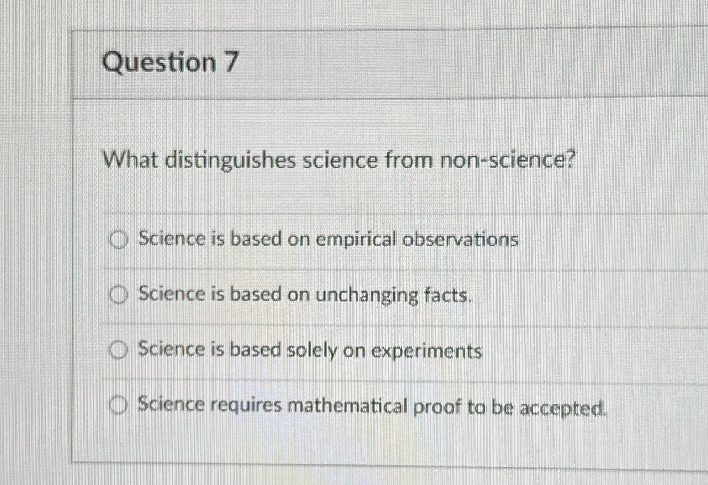Choose 'Science is based on empirical observations'
The image size is (708, 485).
328,239
